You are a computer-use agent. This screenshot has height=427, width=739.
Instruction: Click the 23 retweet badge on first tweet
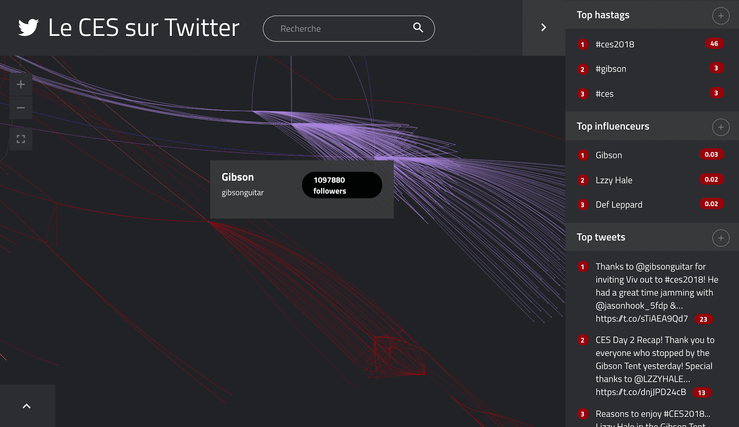pos(703,319)
